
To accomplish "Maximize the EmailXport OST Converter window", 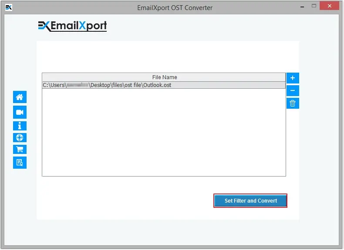I will (x=313, y=7).
